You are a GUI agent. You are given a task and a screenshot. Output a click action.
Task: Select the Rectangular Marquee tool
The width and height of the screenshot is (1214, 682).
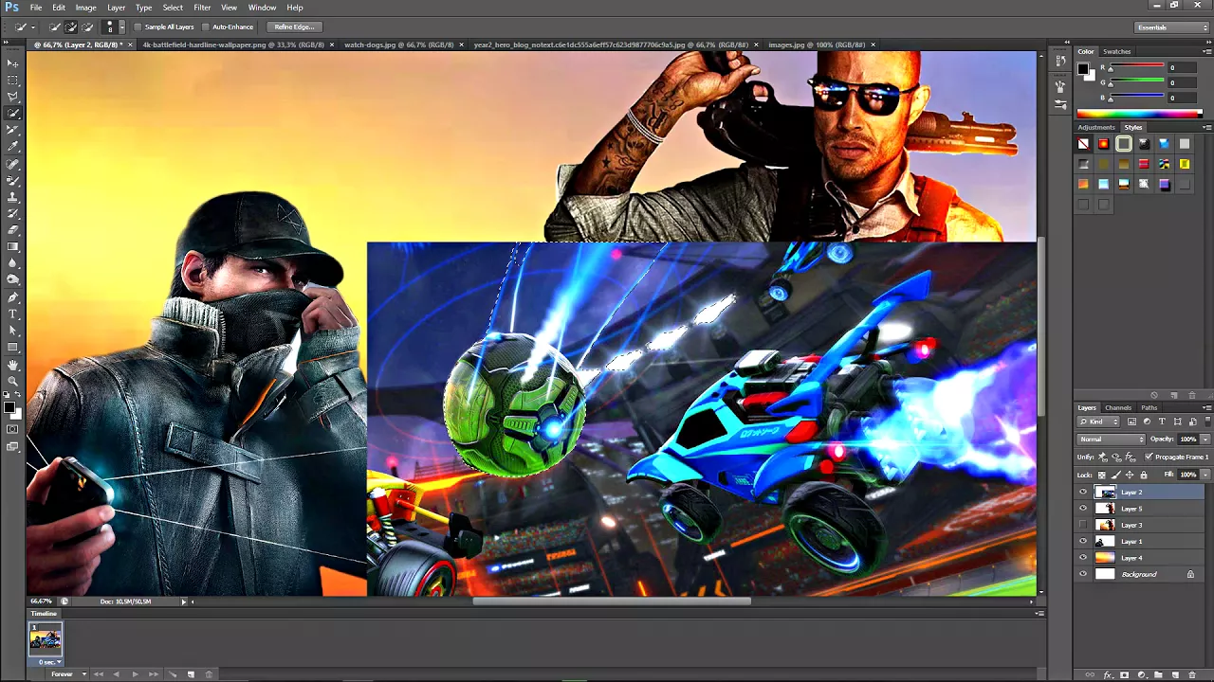click(13, 81)
